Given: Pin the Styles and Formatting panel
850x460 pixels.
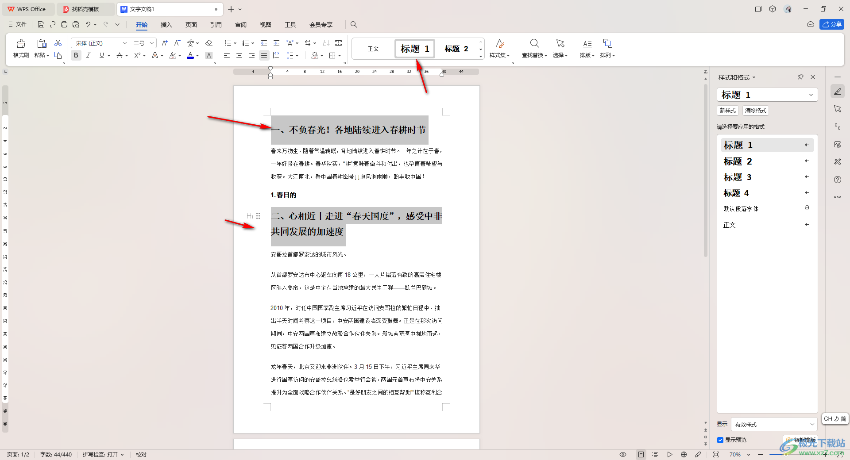Looking at the screenshot, I should 800,77.
